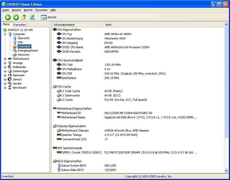Click the scrollbar up arrow
230x180 pixels.
tap(226, 24)
